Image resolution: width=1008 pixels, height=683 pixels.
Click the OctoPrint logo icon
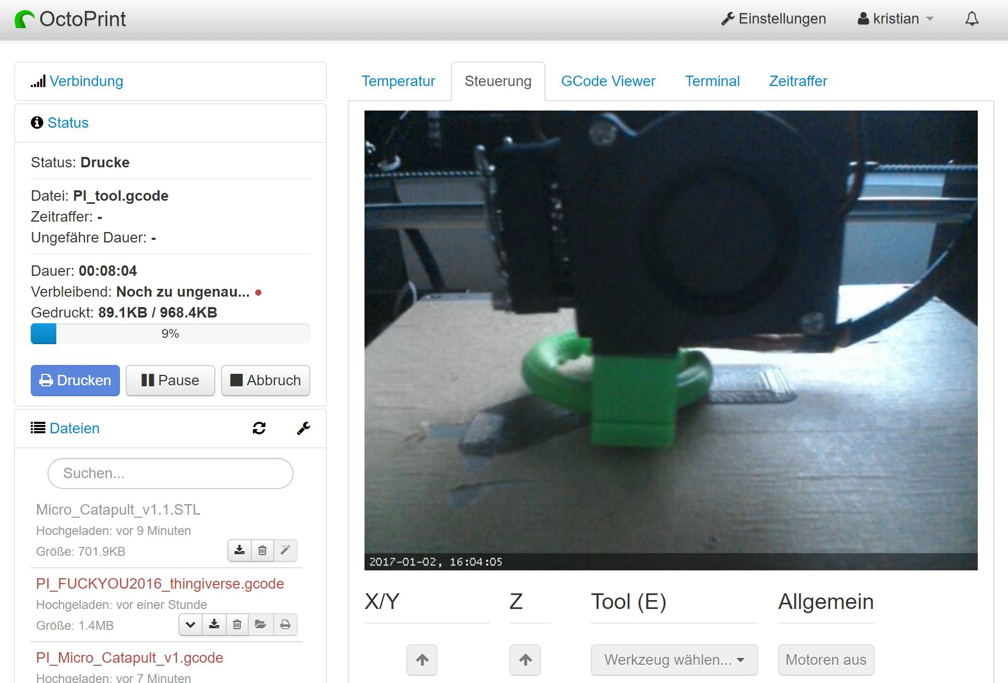pos(25,19)
